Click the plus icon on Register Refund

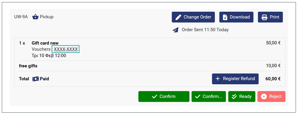pos(218,79)
